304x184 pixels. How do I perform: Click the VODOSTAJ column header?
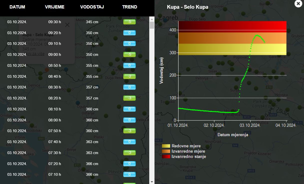click(x=92, y=7)
